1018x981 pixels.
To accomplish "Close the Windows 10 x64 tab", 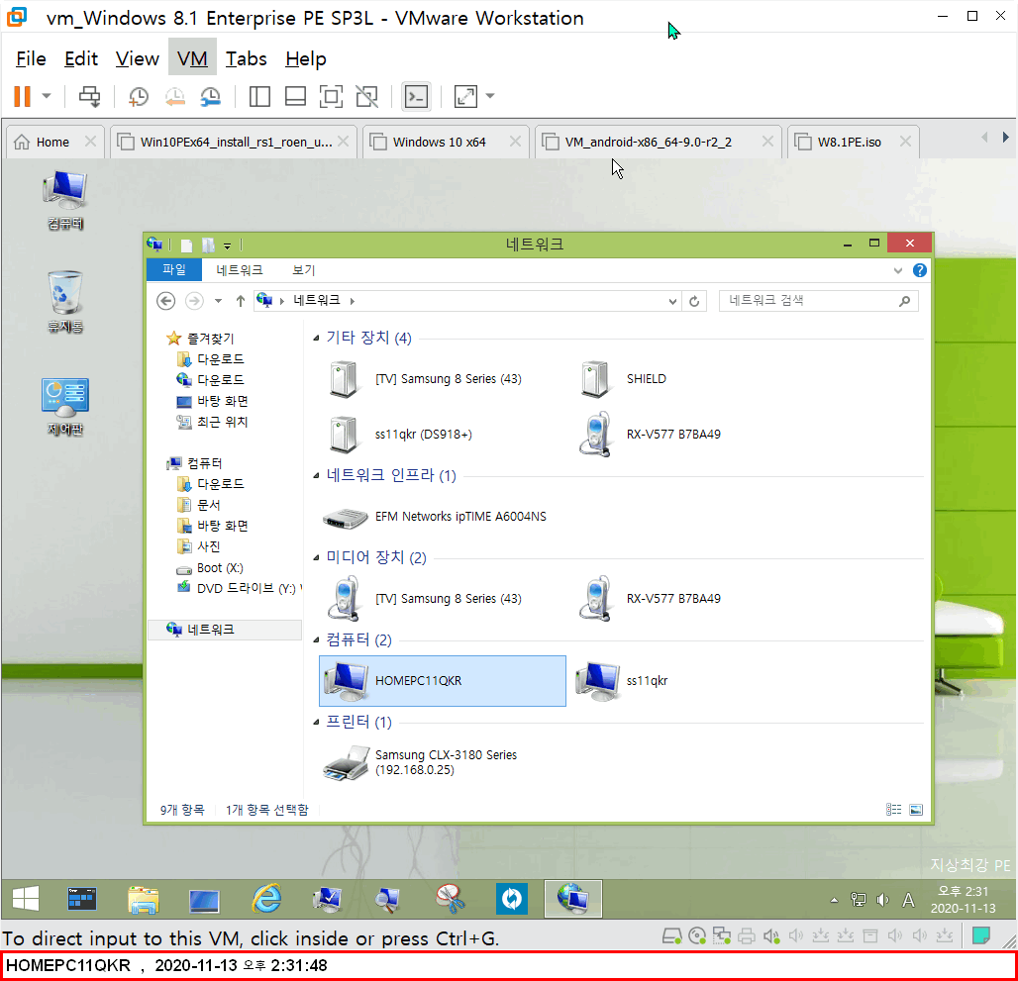I will 515,142.
